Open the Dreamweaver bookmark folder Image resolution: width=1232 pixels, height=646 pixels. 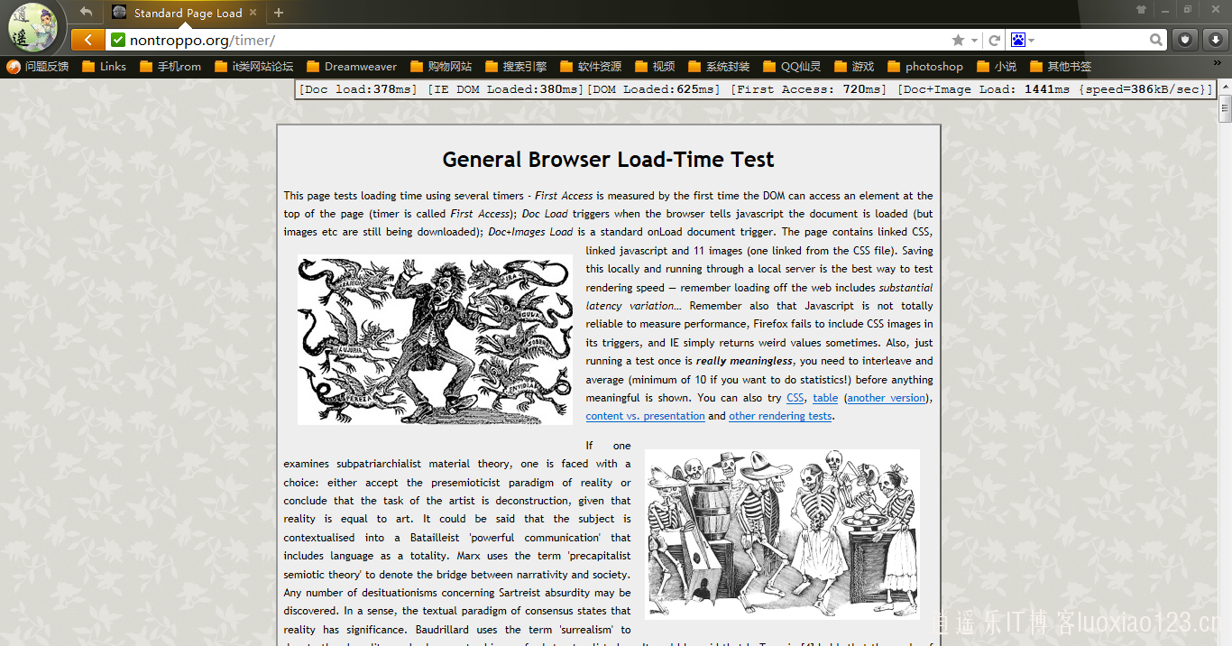click(352, 66)
